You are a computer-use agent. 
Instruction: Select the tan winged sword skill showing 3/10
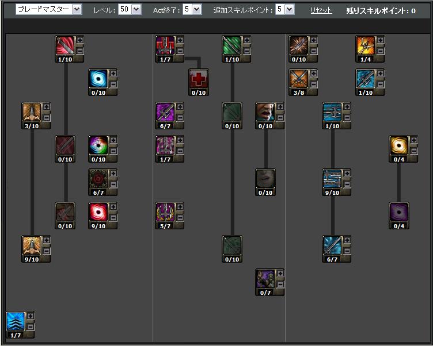pyautogui.click(x=32, y=112)
